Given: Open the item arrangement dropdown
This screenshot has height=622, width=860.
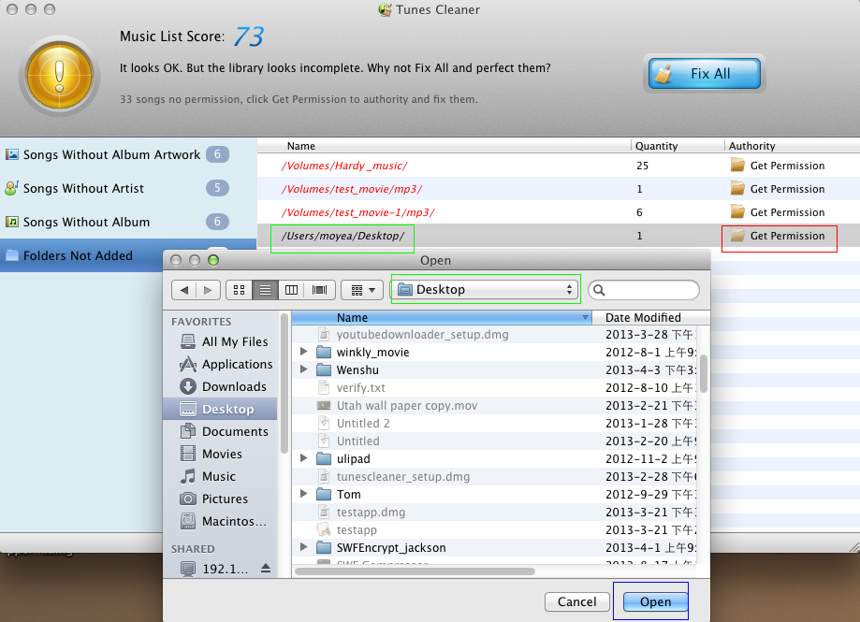Looking at the screenshot, I should [x=362, y=290].
